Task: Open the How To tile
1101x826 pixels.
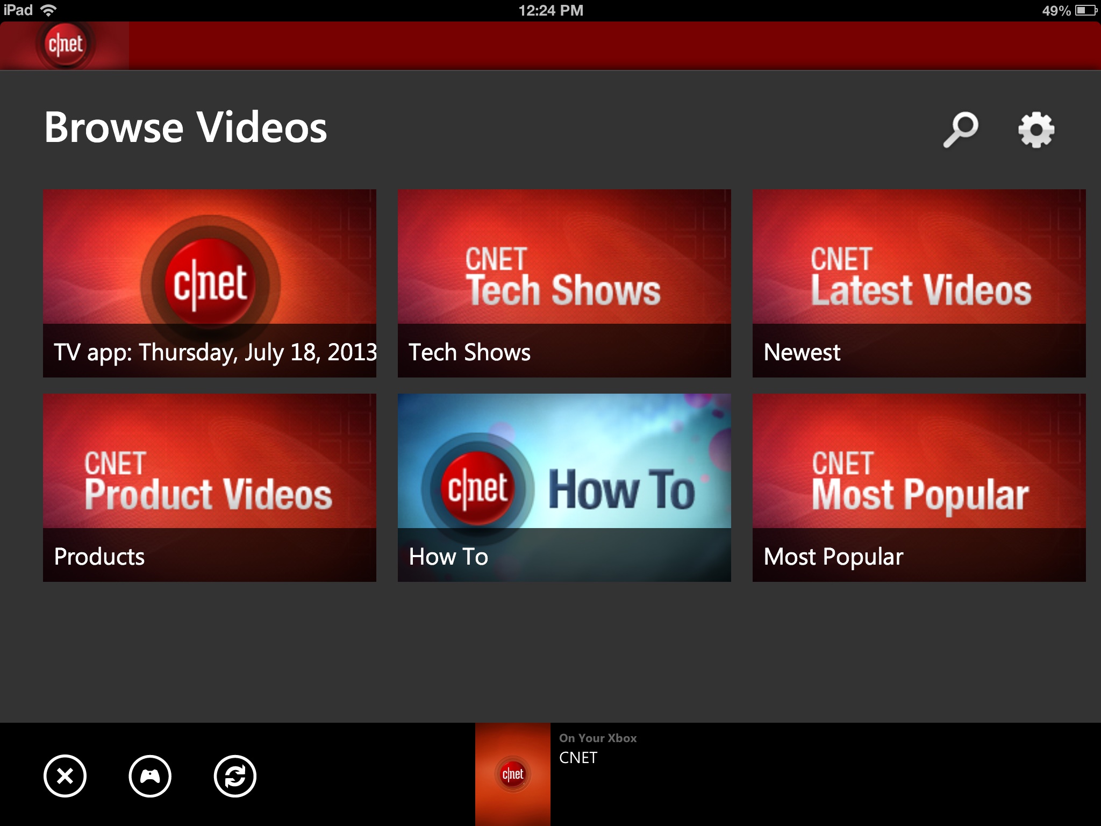Action: [x=564, y=488]
